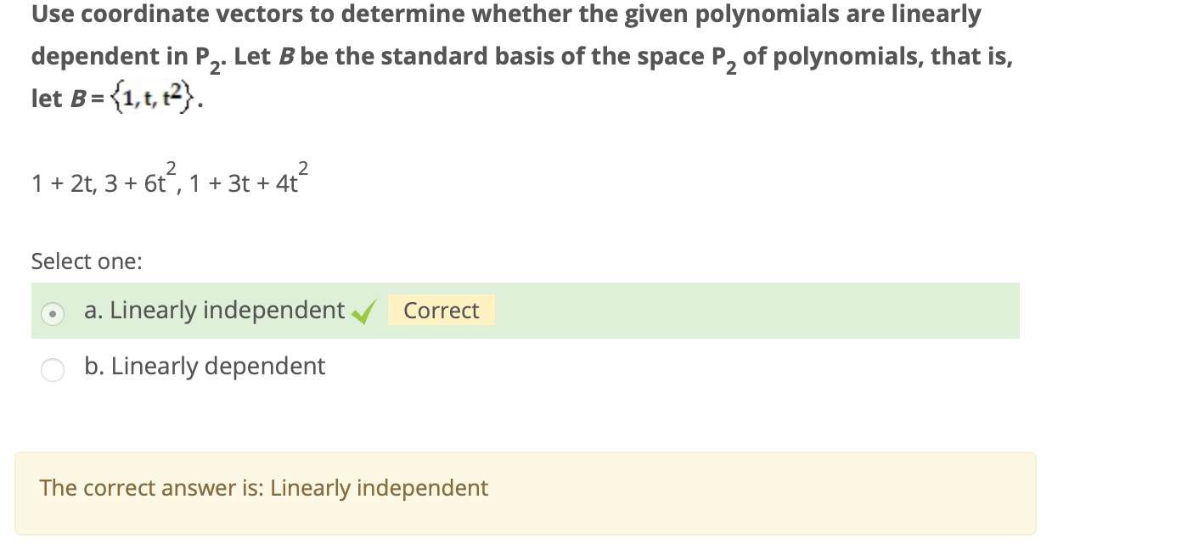
Task: Click the green checkmark beside Linearly independent
Action: coord(363,311)
